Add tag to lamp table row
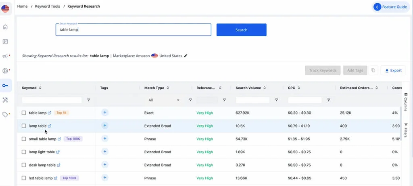This screenshot has width=413, height=186. tap(105, 125)
